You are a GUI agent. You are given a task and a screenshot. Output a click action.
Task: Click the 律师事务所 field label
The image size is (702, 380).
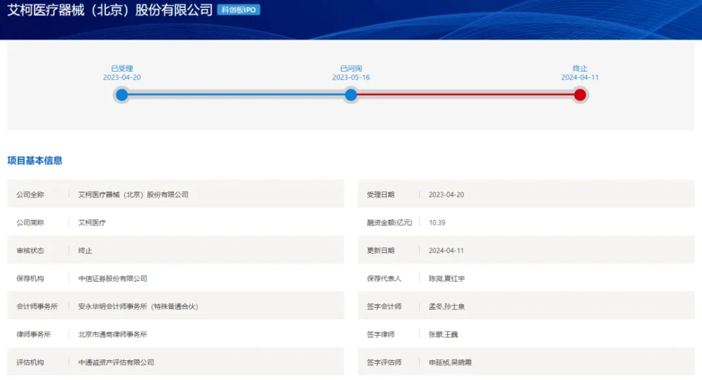pyautogui.click(x=34, y=334)
